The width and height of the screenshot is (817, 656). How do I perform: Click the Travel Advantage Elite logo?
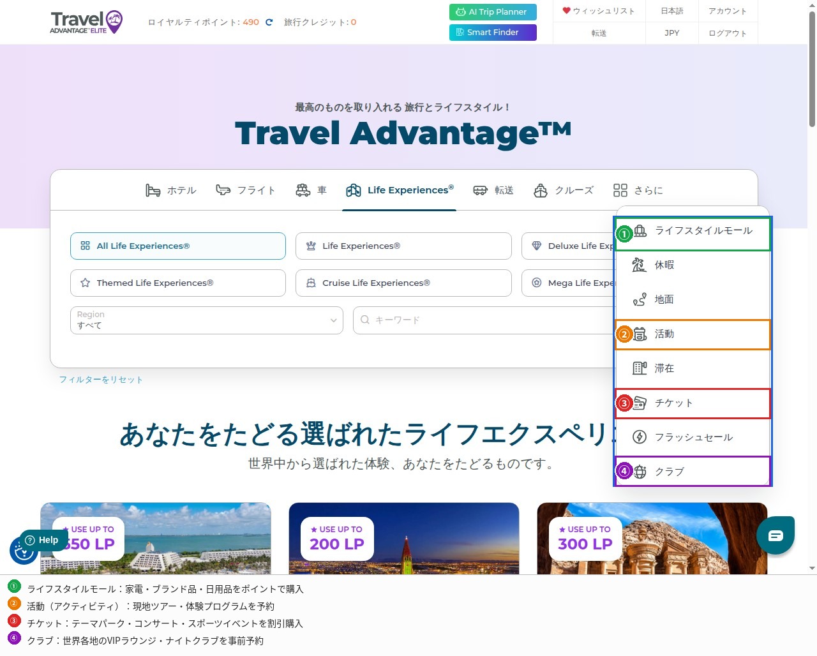[86, 22]
